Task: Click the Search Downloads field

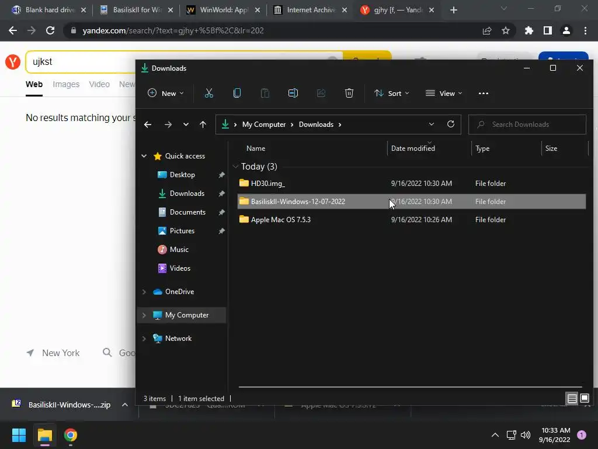Action: [x=527, y=125]
